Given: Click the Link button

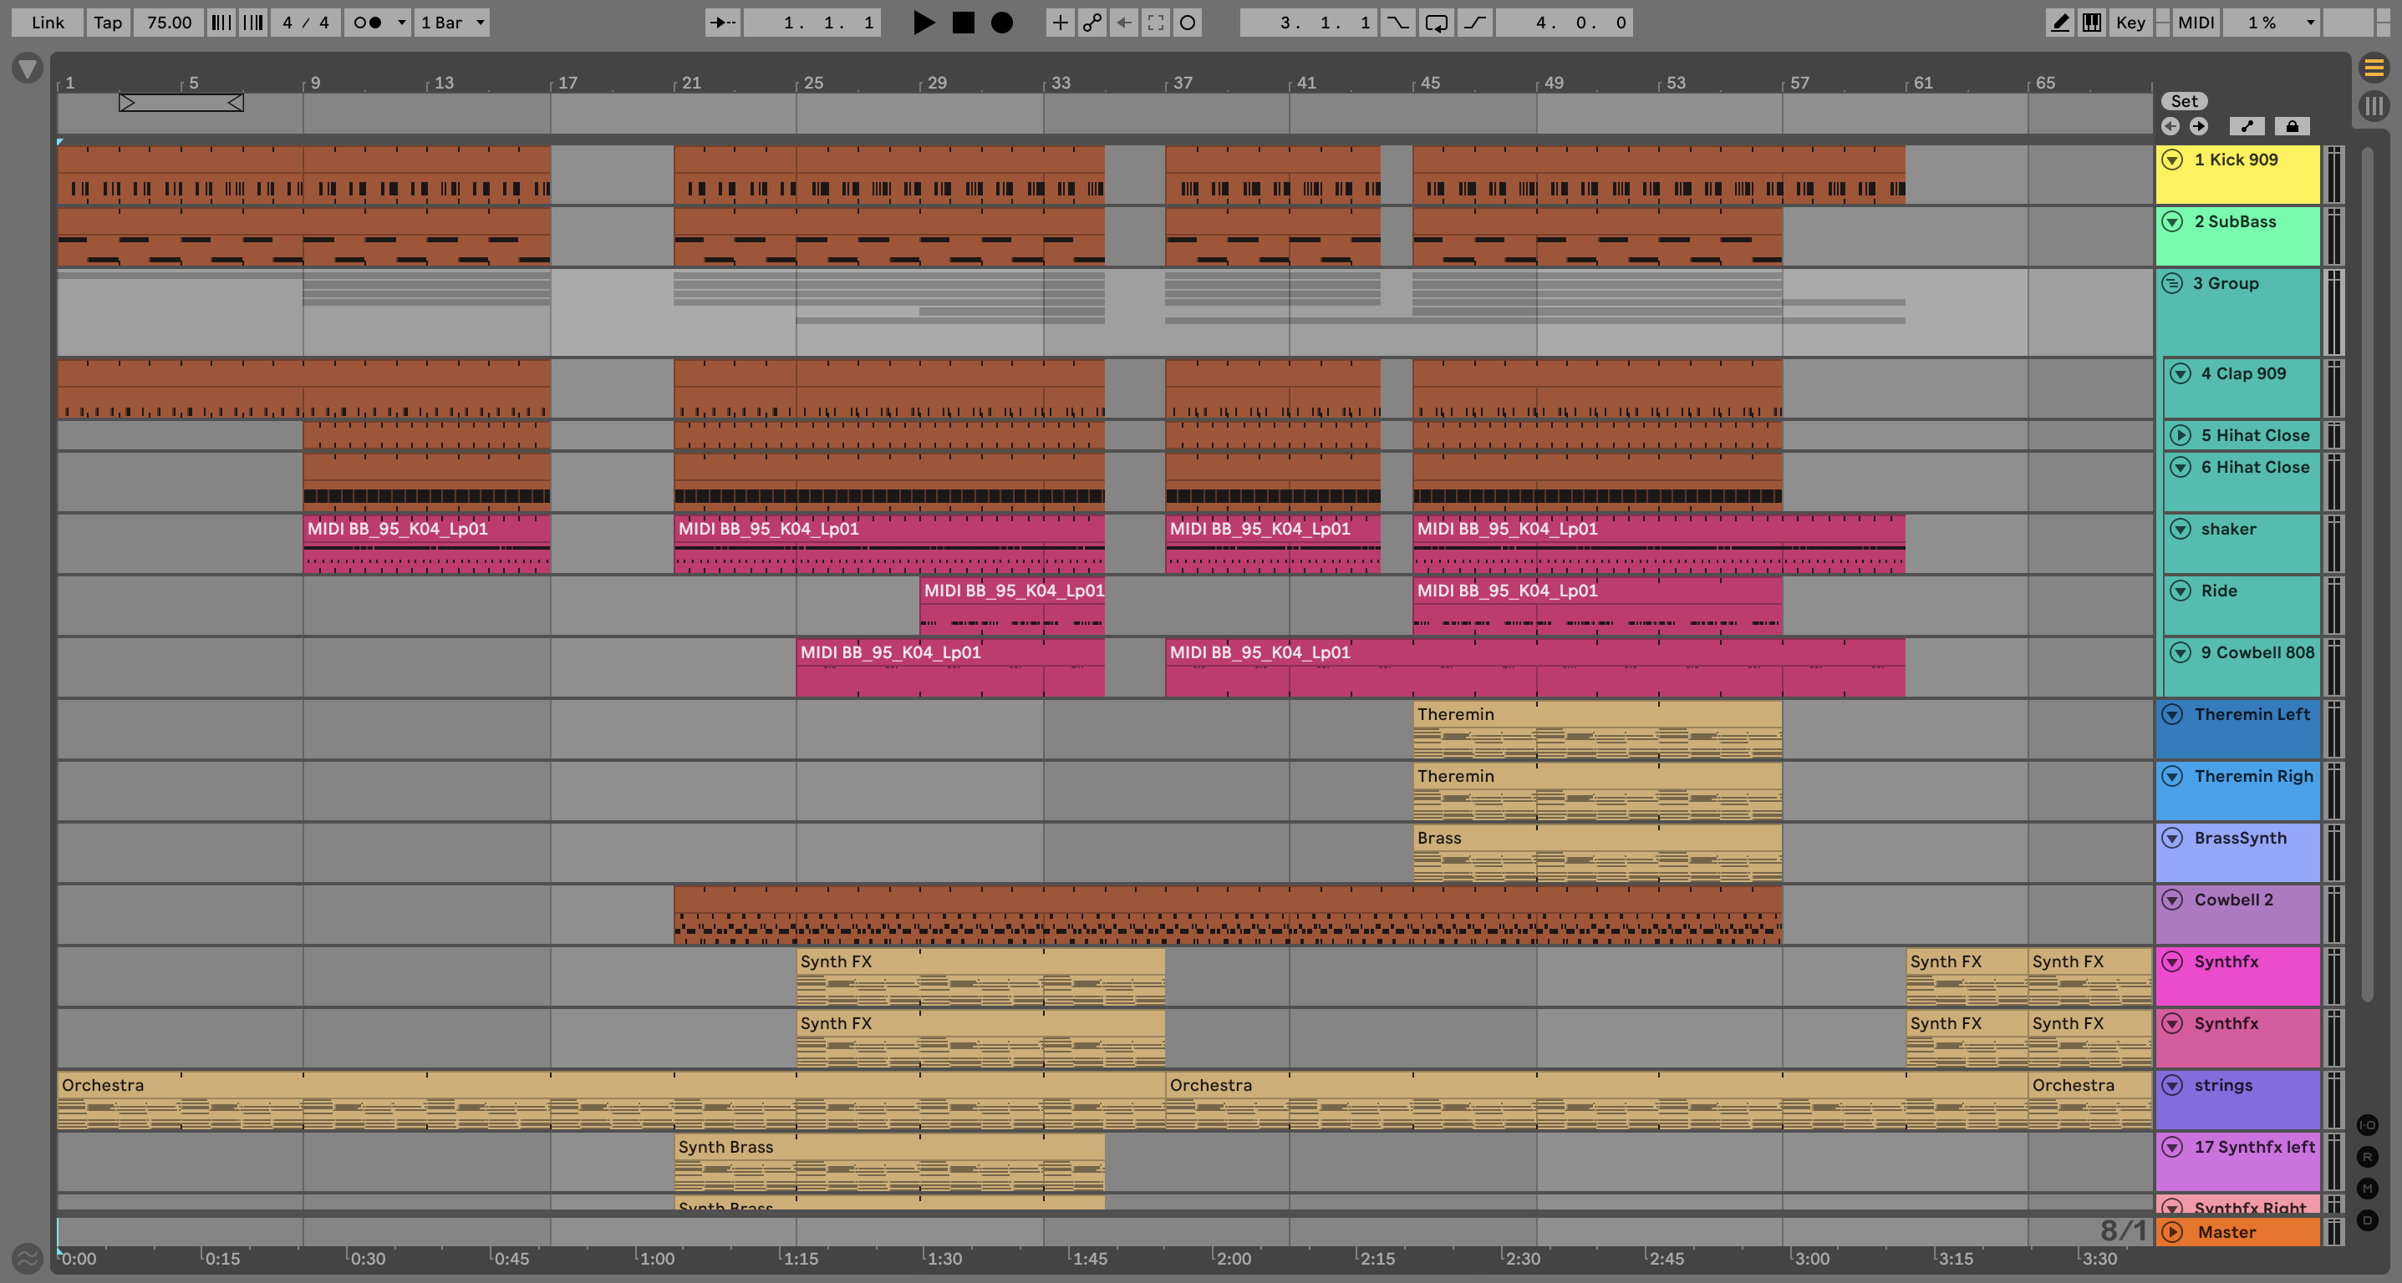Looking at the screenshot, I should pos(48,23).
